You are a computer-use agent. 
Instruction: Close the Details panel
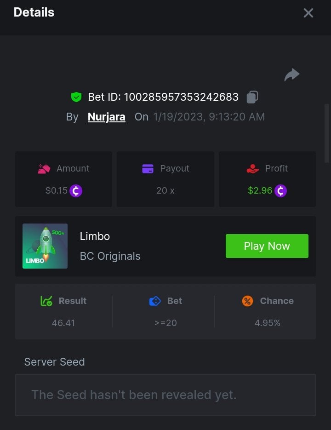(308, 13)
